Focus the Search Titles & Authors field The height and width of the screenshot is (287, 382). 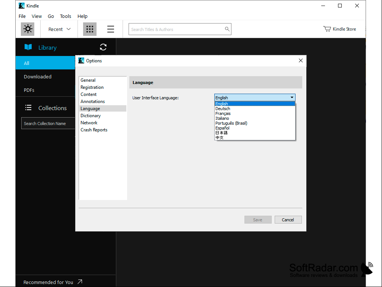click(180, 29)
